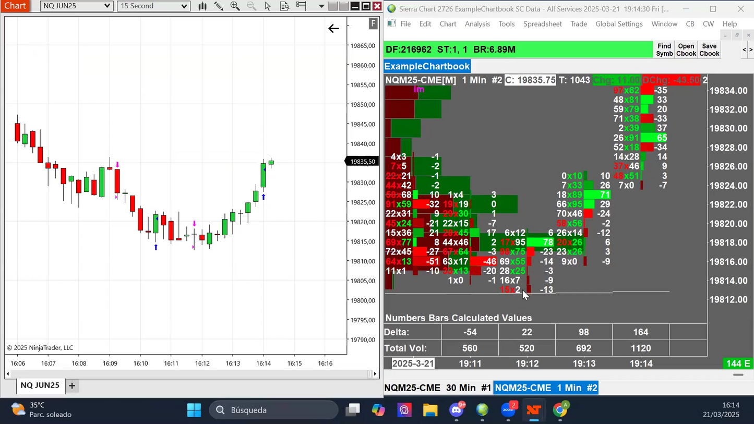
Task: Click the Find Symb button
Action: pos(664,50)
